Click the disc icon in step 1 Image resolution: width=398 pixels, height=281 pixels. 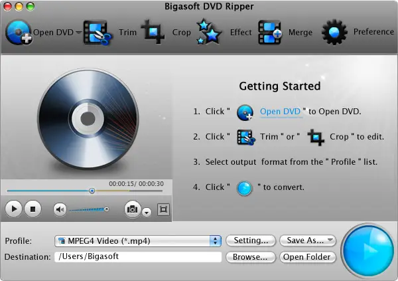pos(245,112)
